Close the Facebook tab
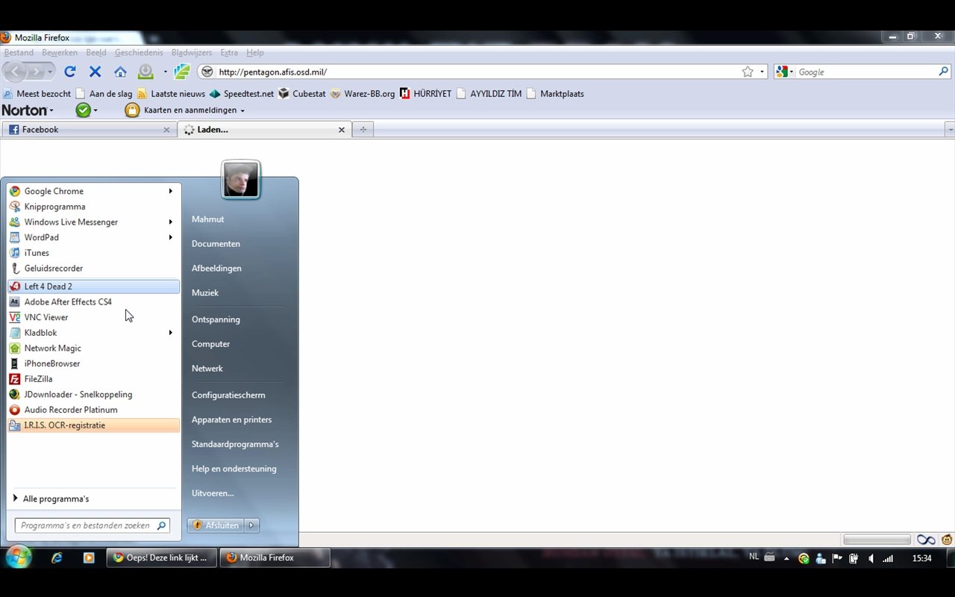This screenshot has height=597, width=955. (x=166, y=130)
